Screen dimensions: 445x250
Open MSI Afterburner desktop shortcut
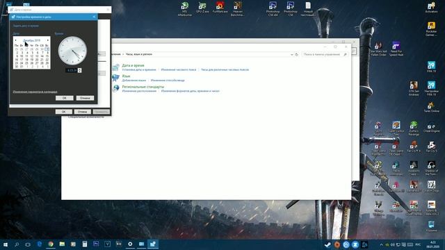[185, 8]
